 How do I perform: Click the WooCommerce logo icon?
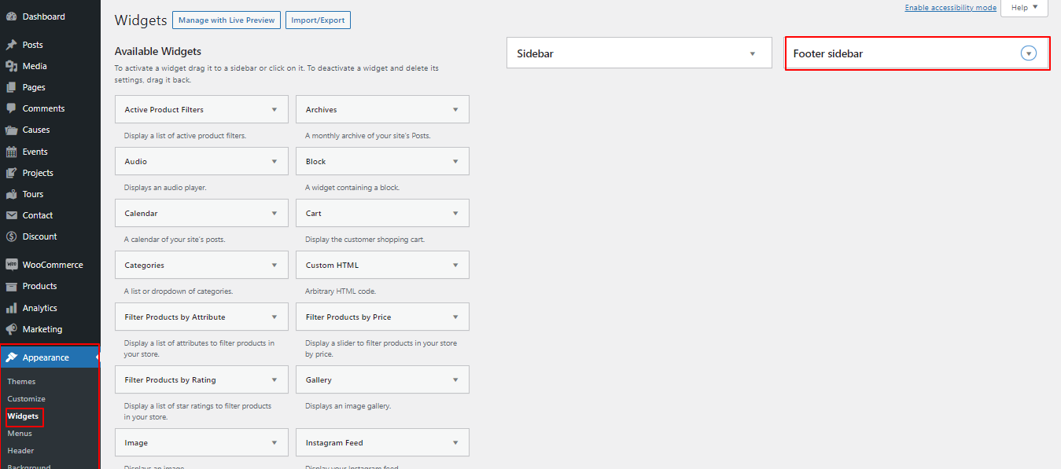[11, 265]
